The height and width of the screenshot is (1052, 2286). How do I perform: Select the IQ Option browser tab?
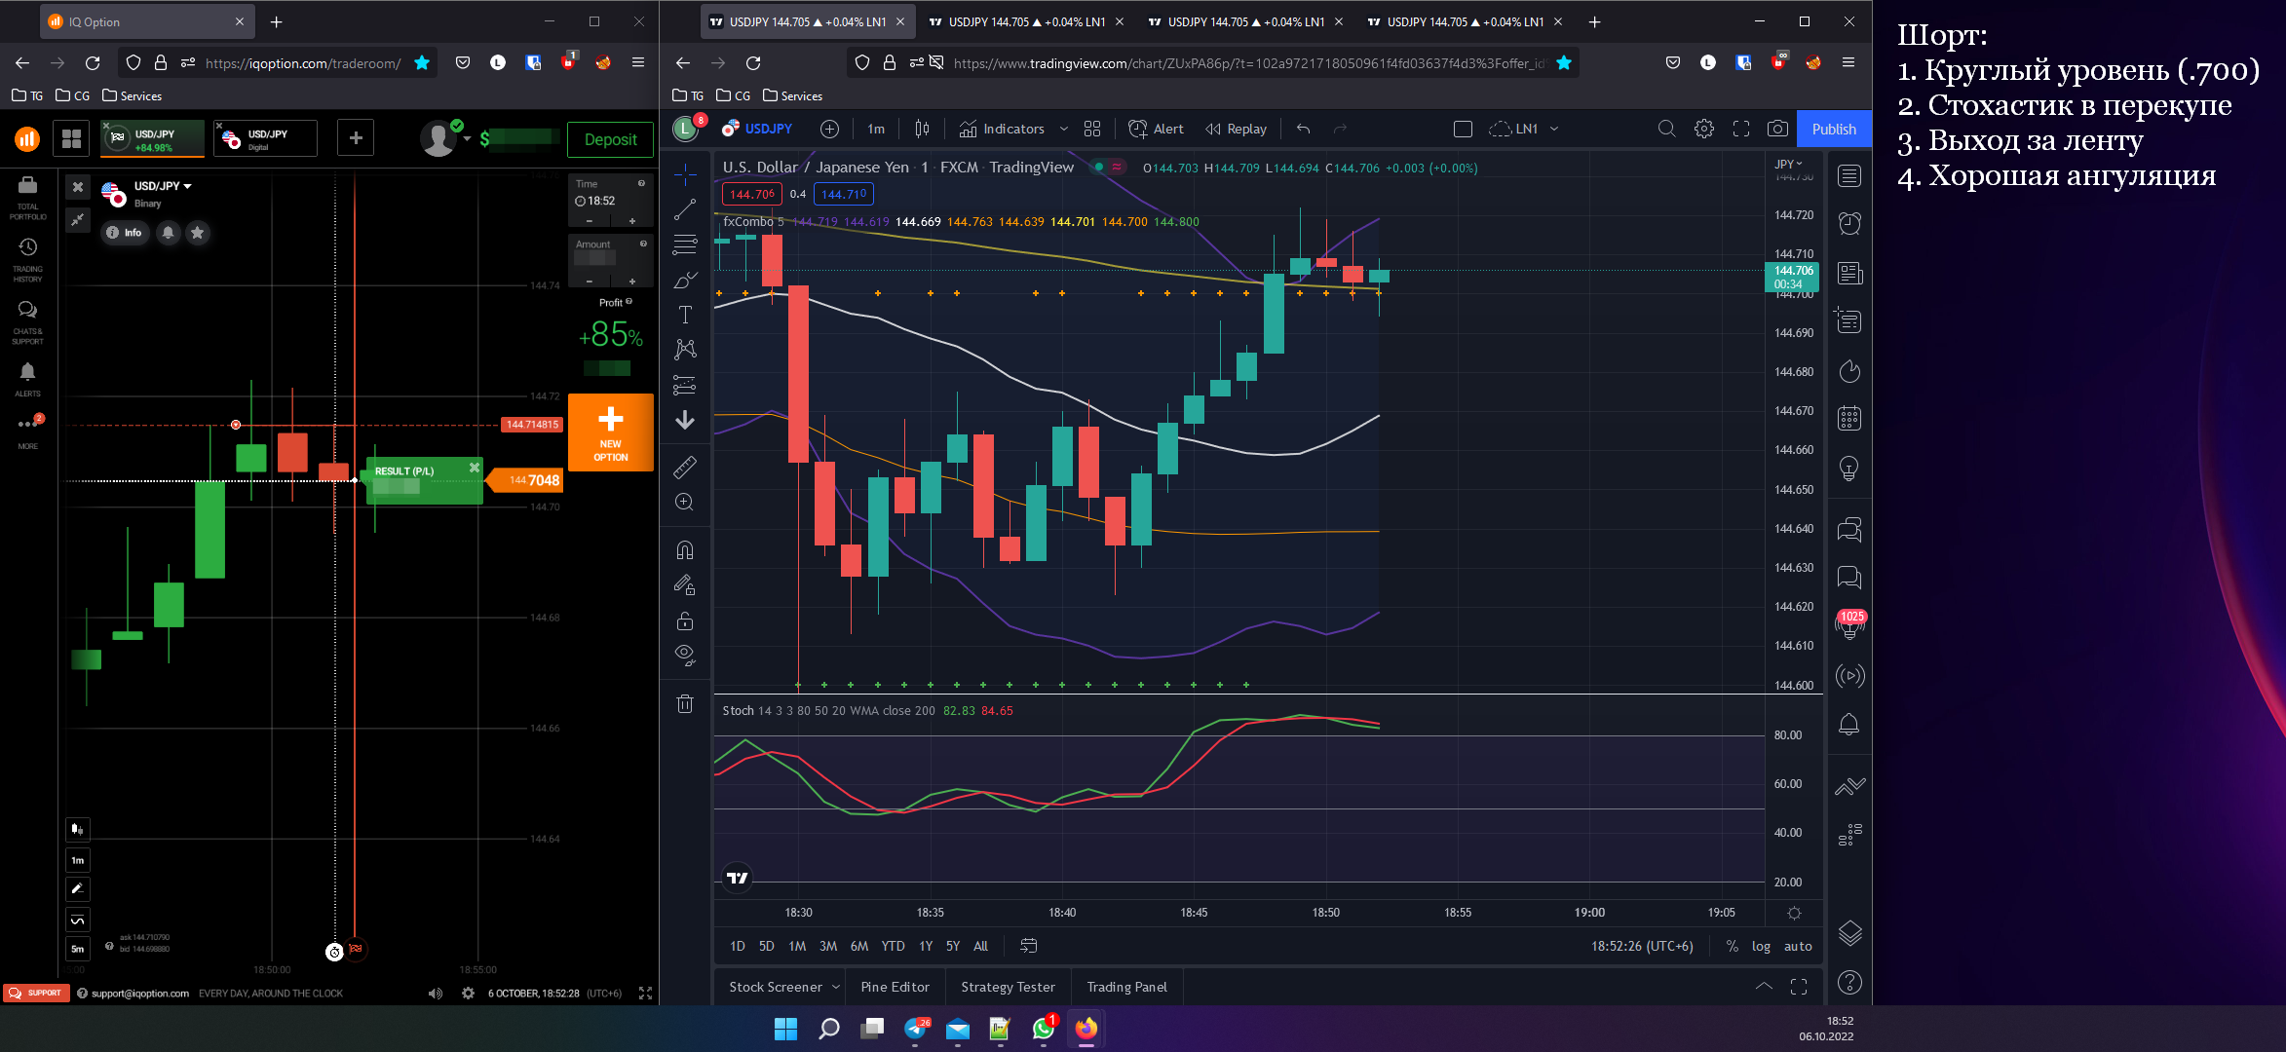coord(146,21)
